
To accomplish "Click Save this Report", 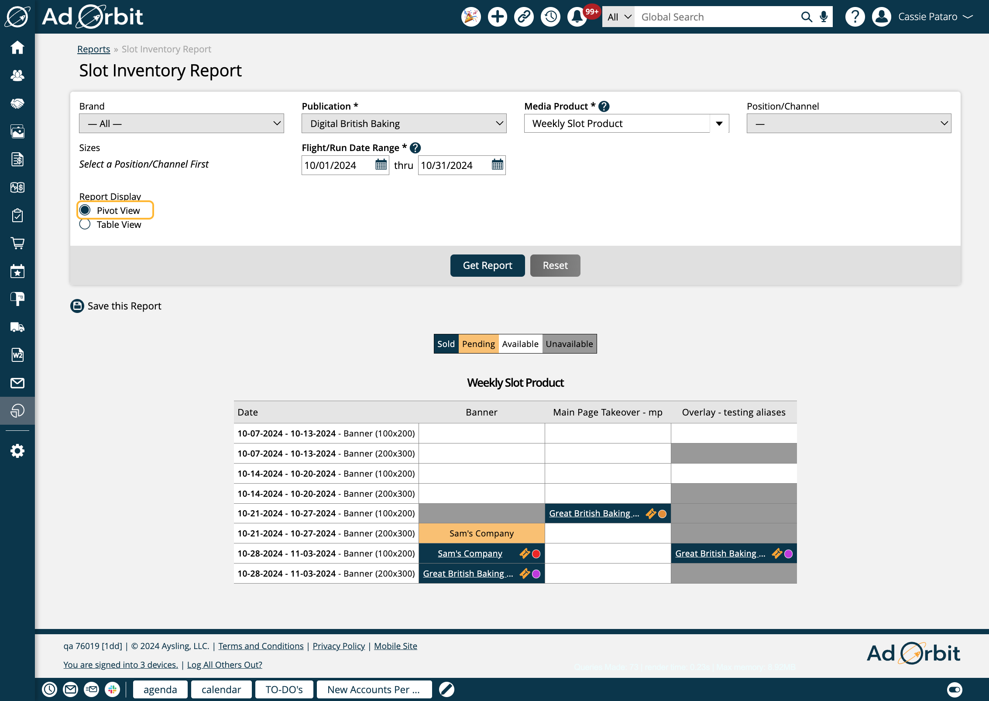I will pos(116,306).
